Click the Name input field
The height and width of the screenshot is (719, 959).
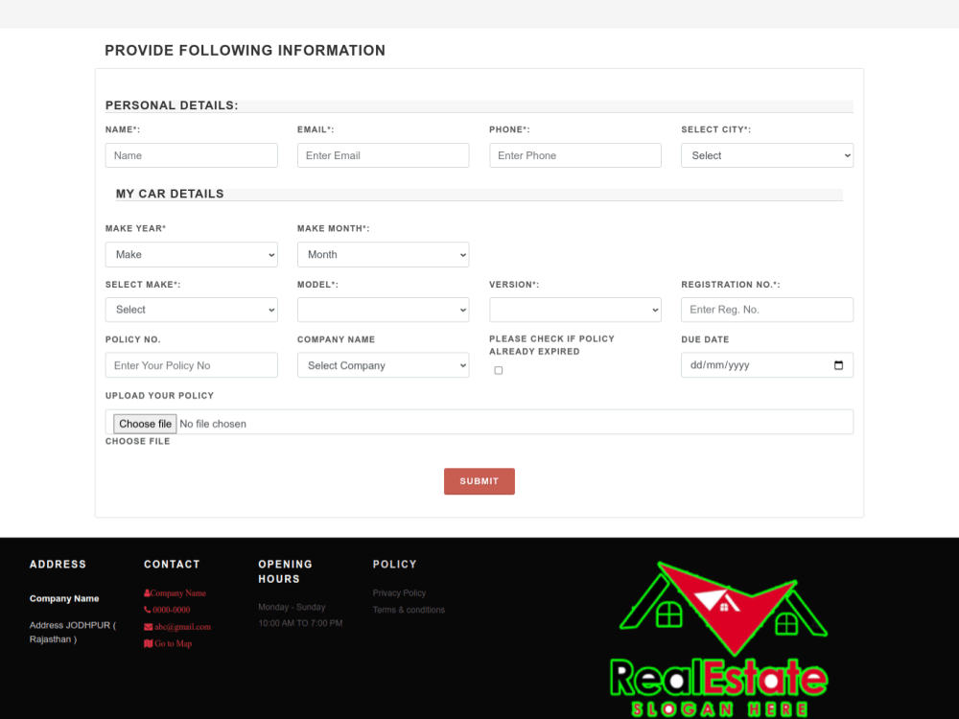(192, 155)
